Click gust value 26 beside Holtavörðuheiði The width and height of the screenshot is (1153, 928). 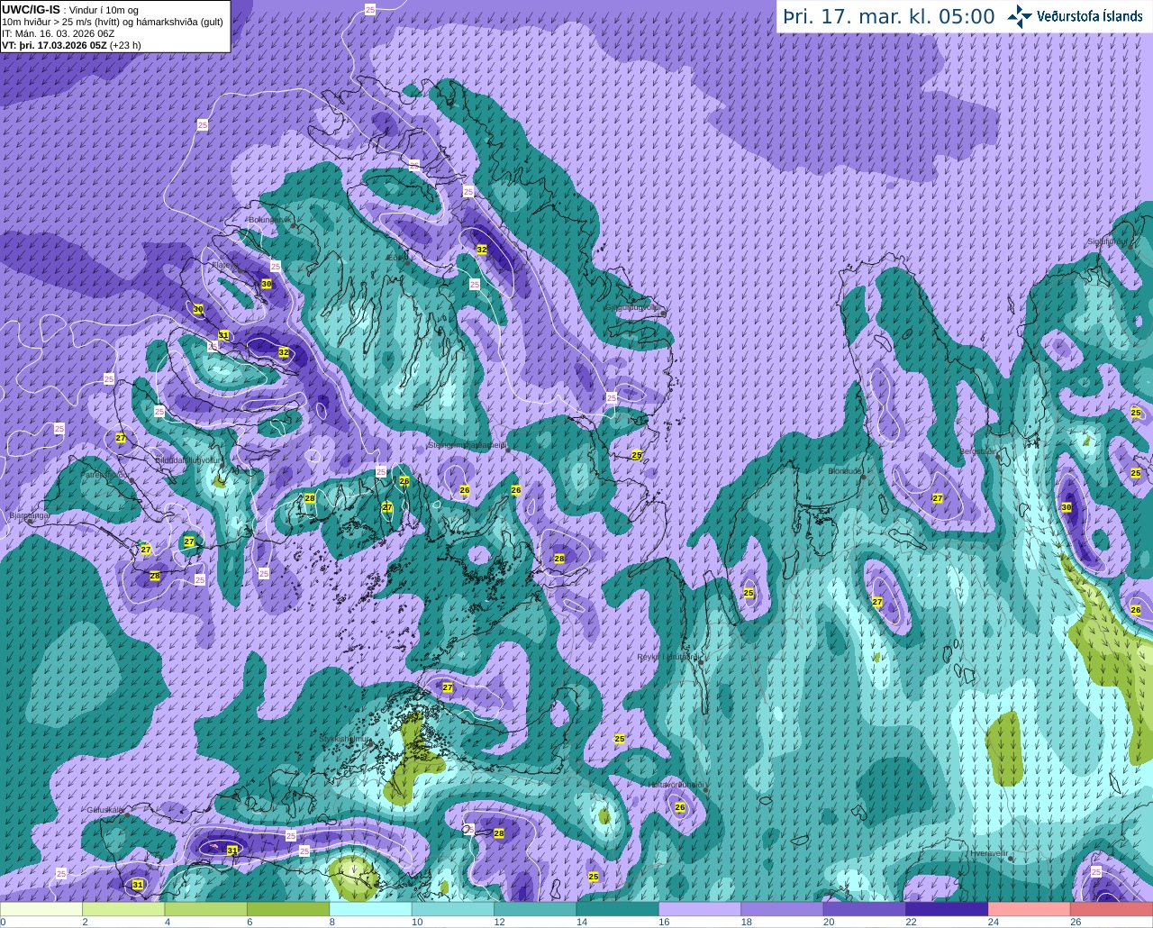point(680,807)
